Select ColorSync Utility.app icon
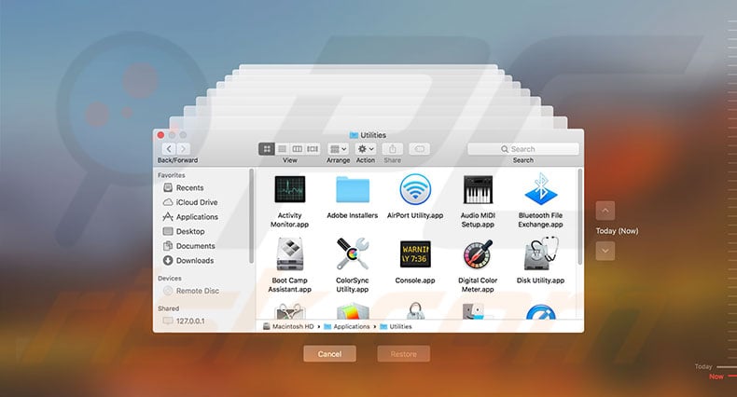Screen dimensions: 737x397 [354, 254]
